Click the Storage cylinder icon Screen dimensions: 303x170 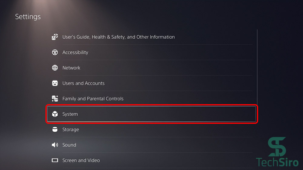coord(55,130)
